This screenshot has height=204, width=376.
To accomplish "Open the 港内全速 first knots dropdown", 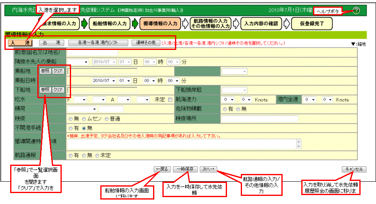I will (x=310, y=99).
